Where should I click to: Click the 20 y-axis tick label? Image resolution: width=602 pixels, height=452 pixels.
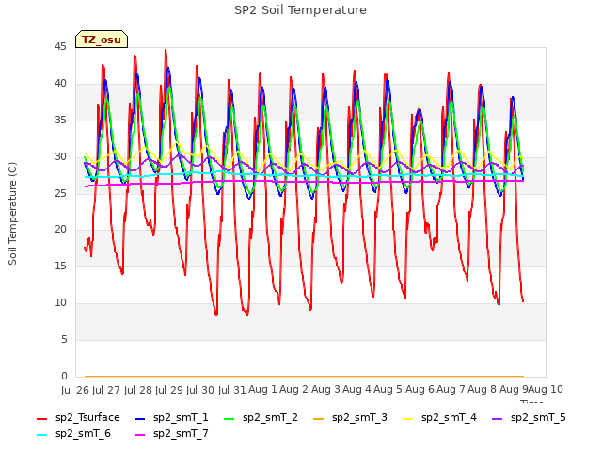(60, 230)
